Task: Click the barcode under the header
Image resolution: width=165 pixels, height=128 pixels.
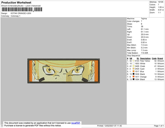Action: 22,9
